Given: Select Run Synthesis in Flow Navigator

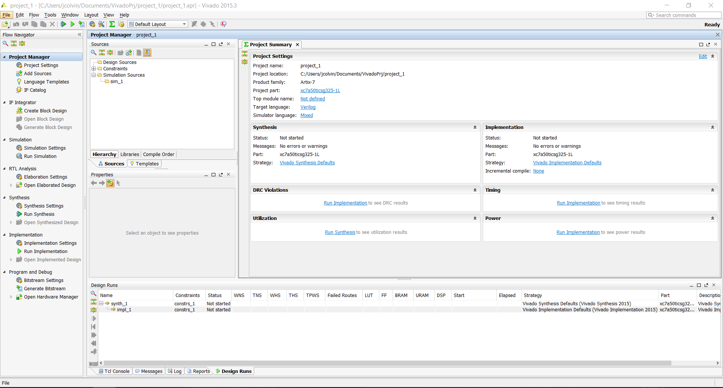Looking at the screenshot, I should (39, 214).
